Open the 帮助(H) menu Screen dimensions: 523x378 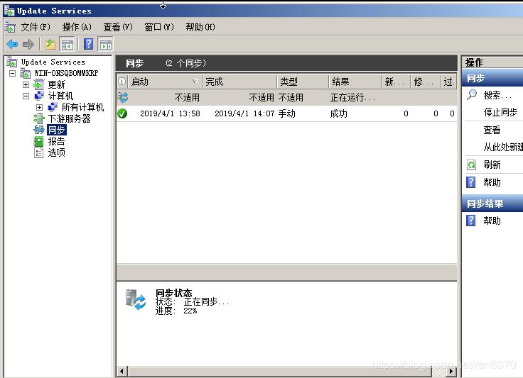coord(200,27)
